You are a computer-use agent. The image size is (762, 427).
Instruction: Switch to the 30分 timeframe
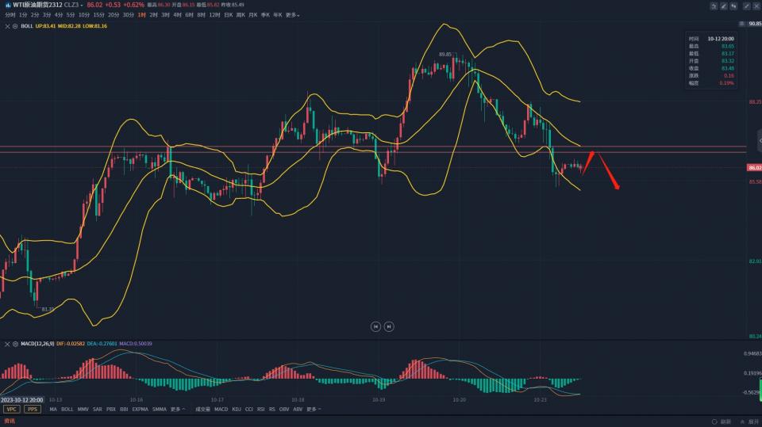pos(128,15)
